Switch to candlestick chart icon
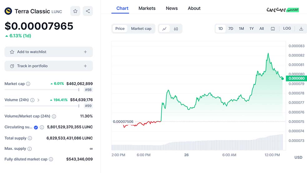The width and height of the screenshot is (307, 173). click(x=176, y=29)
